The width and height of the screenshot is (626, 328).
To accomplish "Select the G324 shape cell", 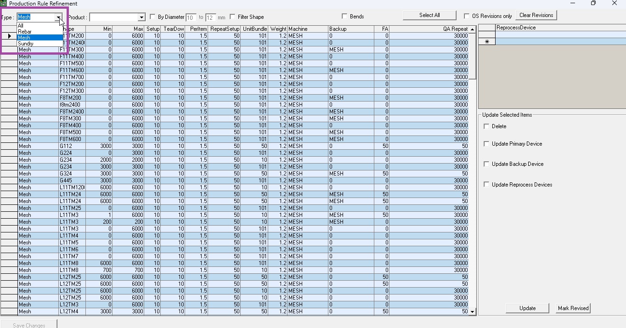I will [x=72, y=174].
